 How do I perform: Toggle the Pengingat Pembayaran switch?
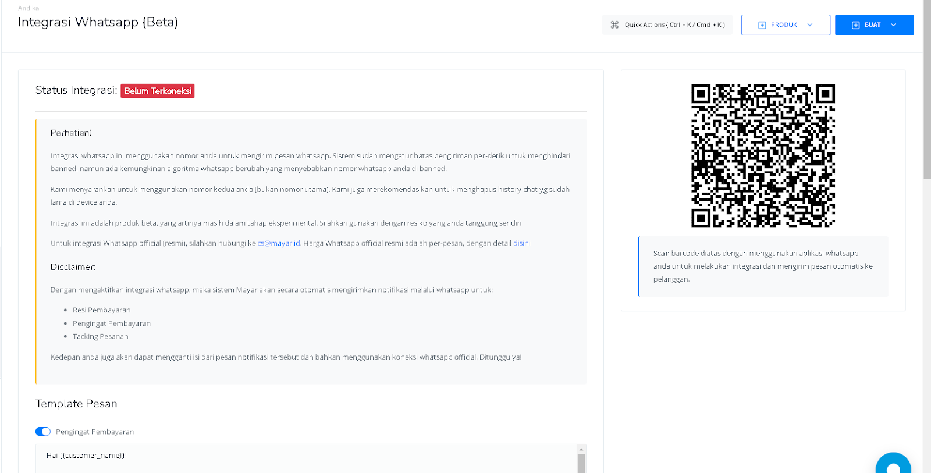(x=43, y=432)
